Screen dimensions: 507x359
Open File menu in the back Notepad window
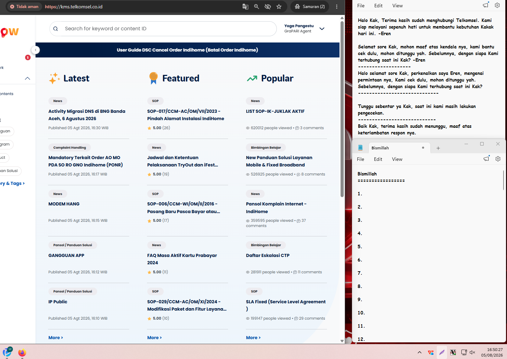pos(361,6)
